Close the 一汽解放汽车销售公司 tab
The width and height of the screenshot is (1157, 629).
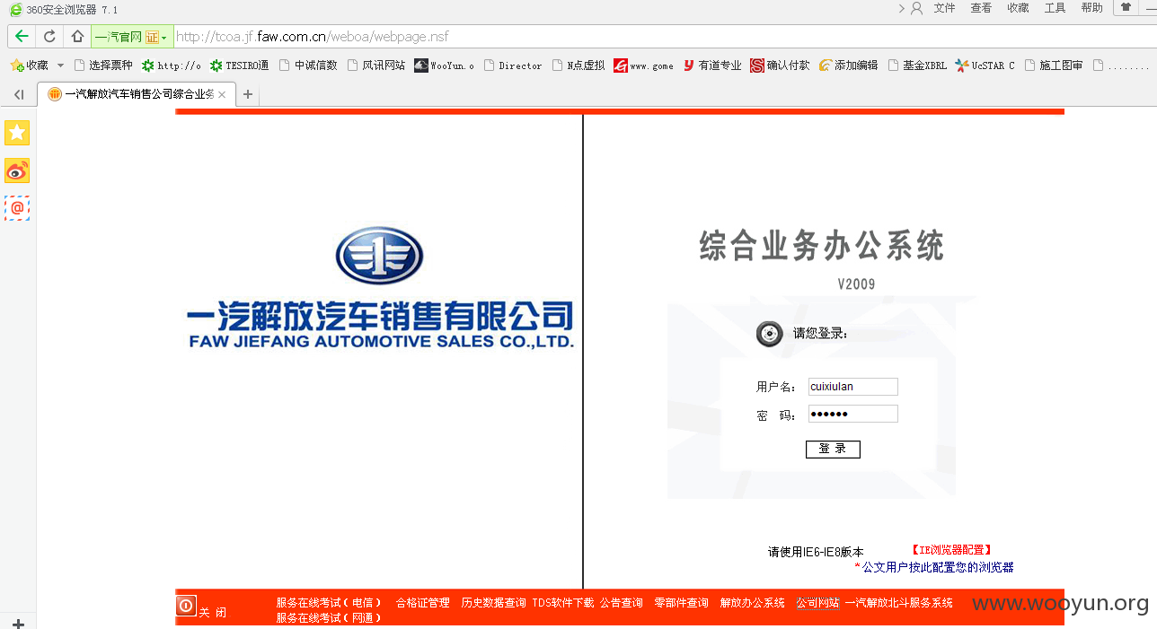222,94
